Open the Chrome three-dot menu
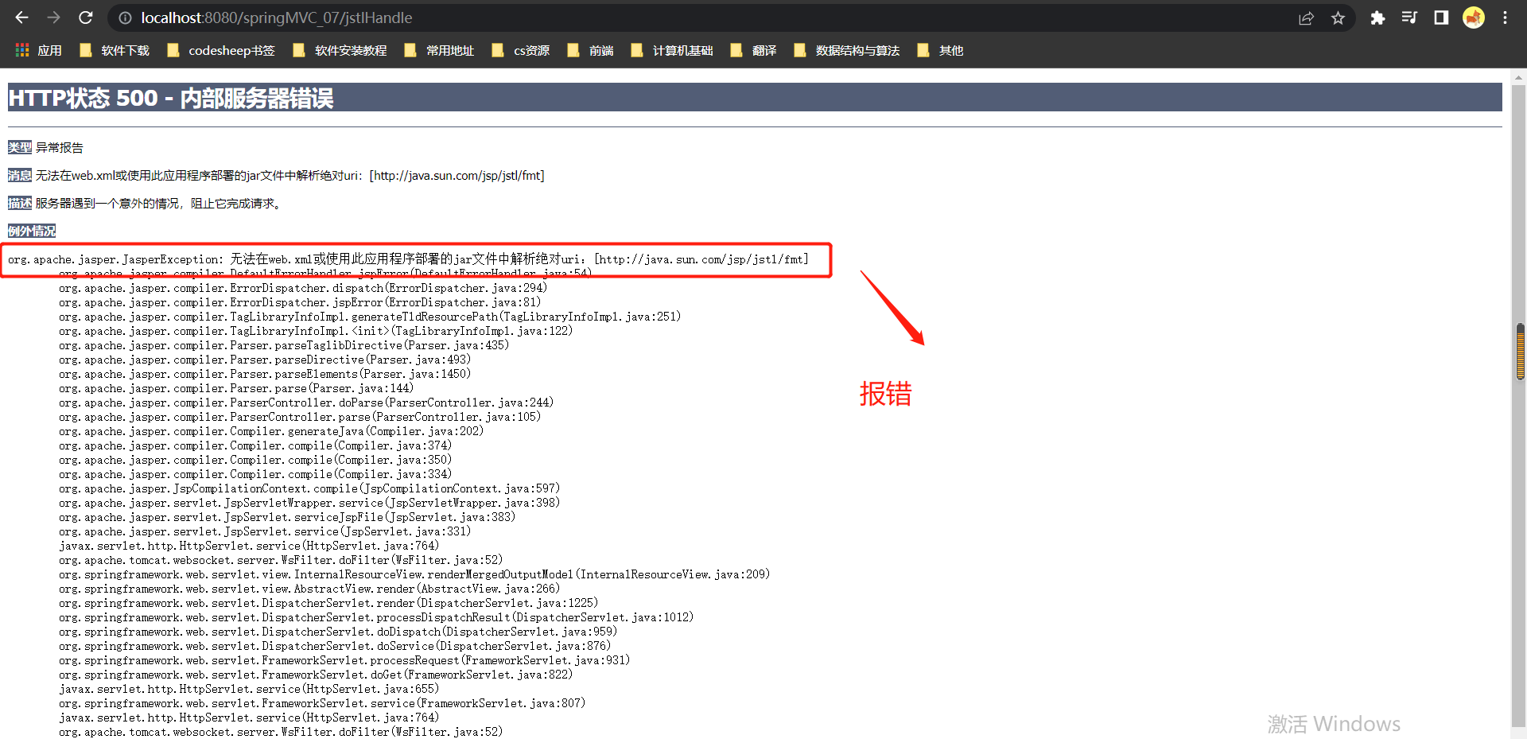Viewport: 1527px width, 739px height. pos(1505,18)
